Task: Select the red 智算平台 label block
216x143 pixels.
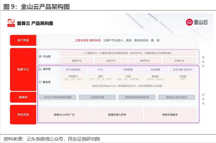Action: [x=23, y=69]
